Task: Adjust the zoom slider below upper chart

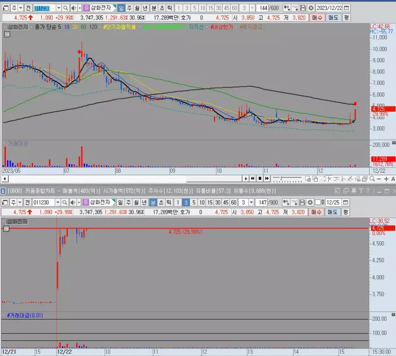Action: [287, 179]
